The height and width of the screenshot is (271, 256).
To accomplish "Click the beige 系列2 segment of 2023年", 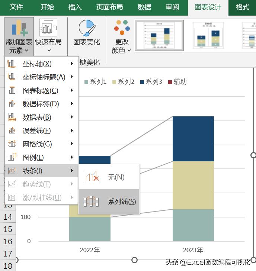I will coord(193,185).
